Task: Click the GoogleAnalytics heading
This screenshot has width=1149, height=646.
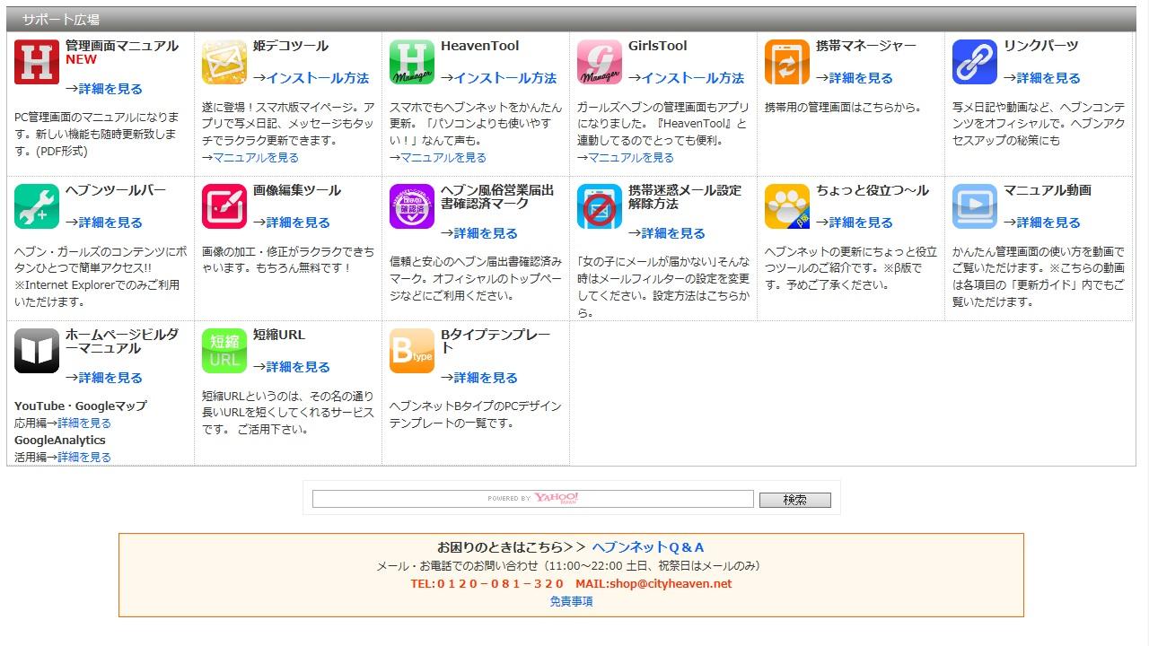Action: 60,441
